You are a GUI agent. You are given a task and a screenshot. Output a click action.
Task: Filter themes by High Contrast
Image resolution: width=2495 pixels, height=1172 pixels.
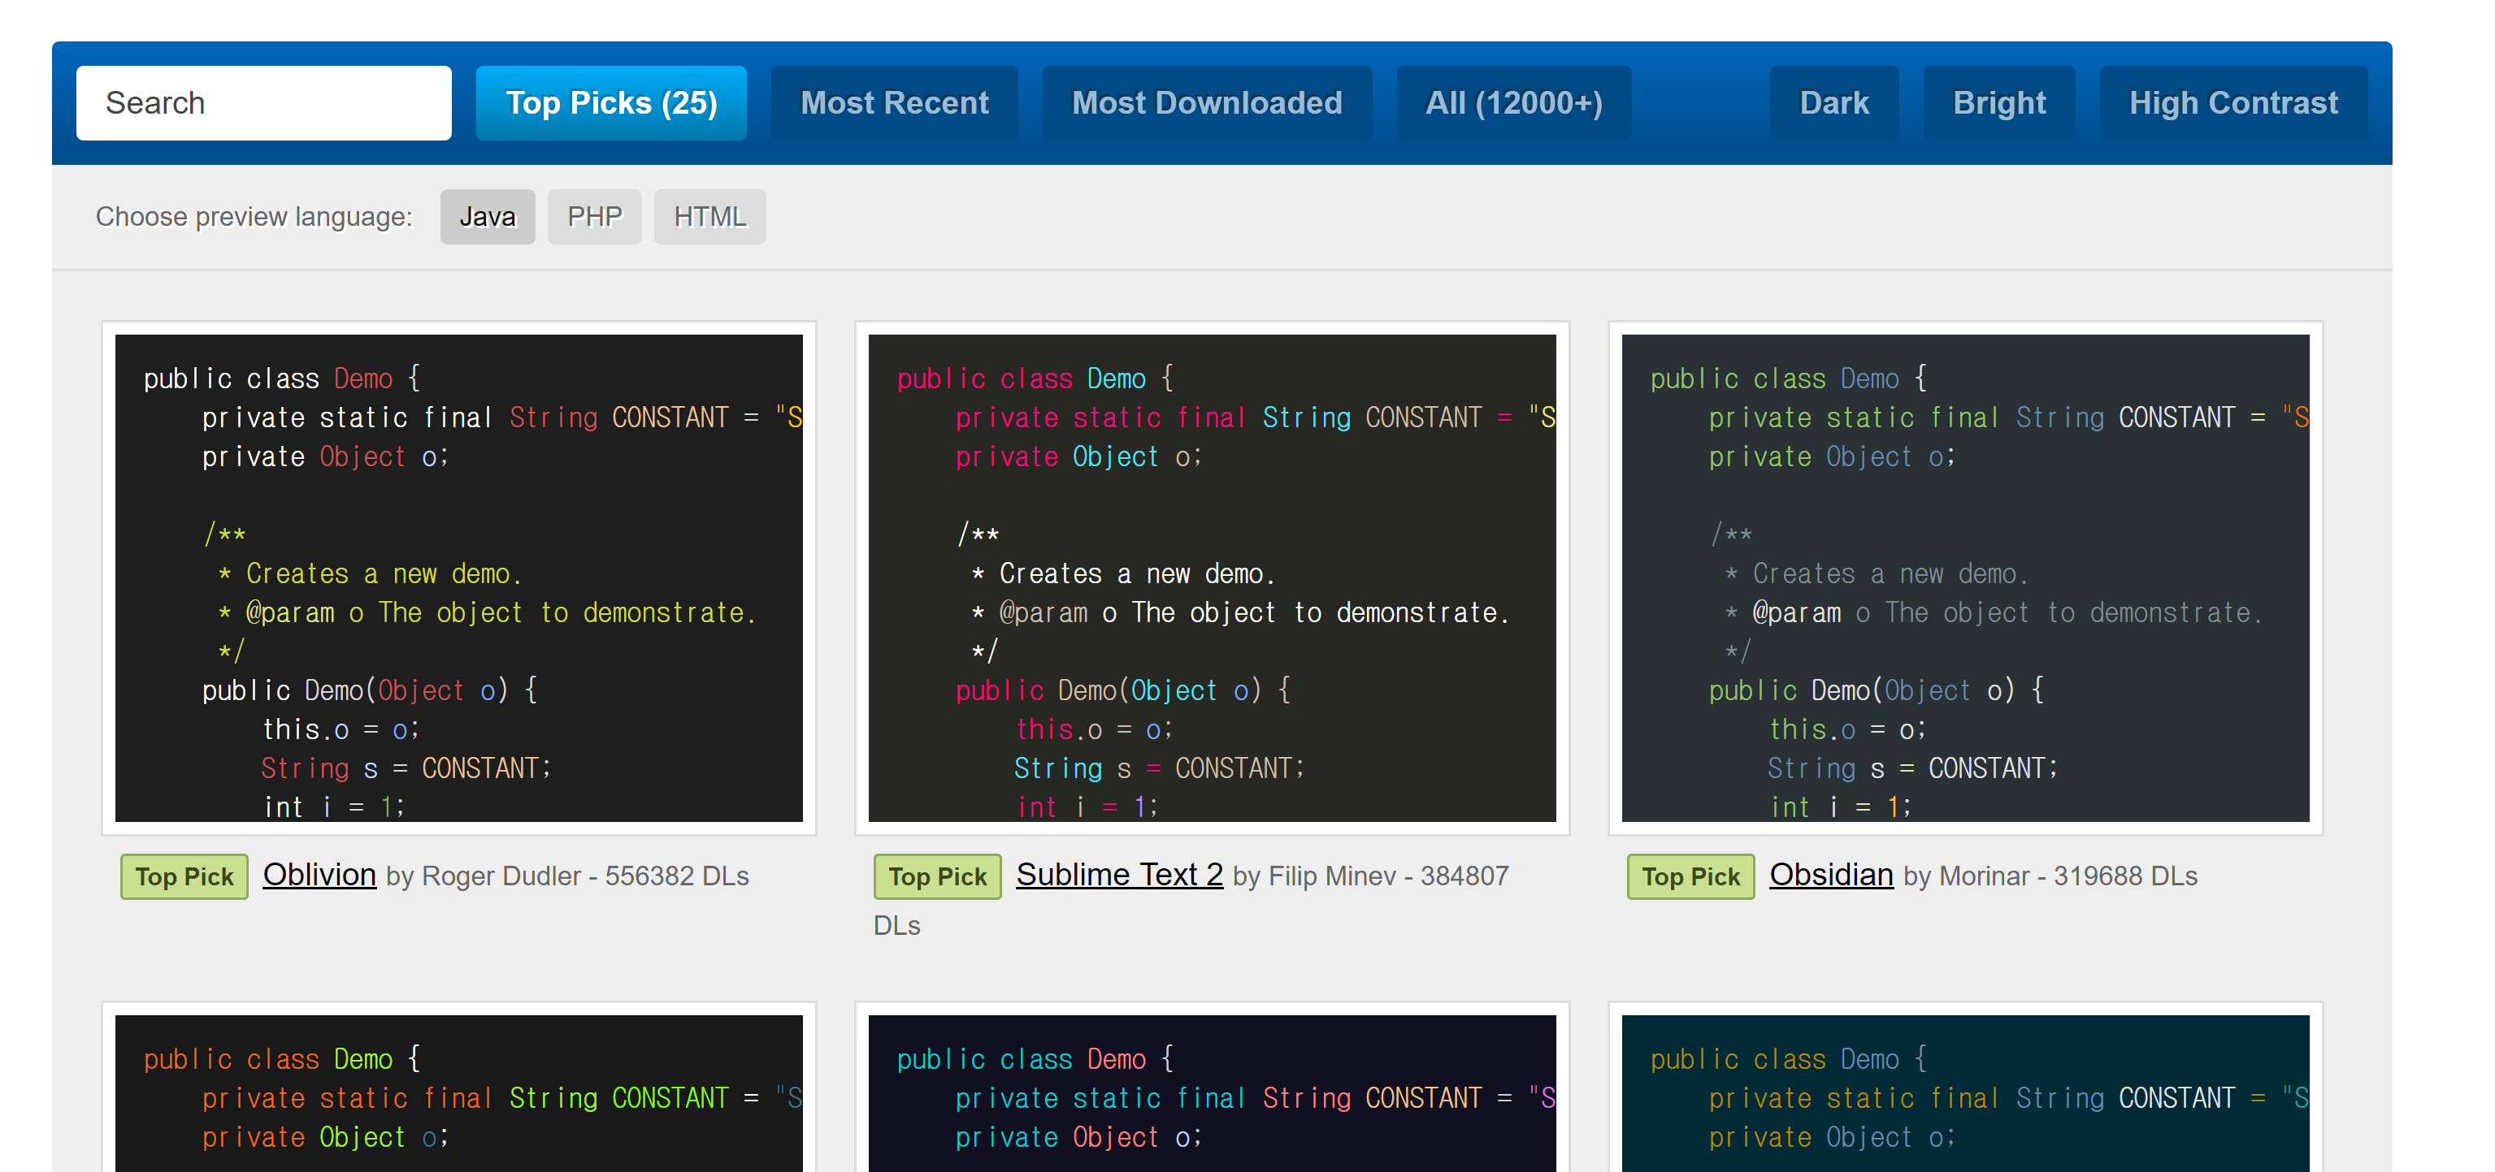2232,102
